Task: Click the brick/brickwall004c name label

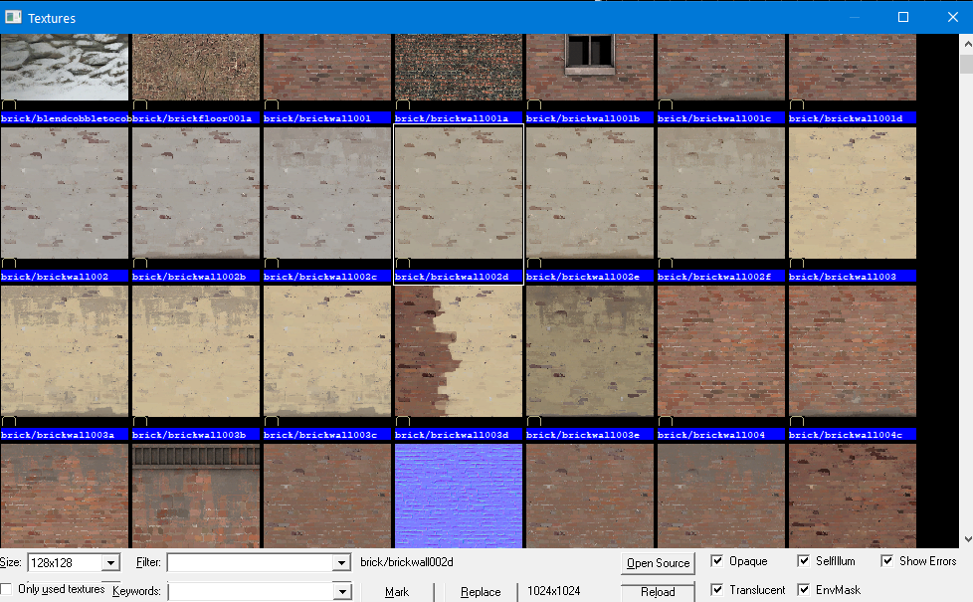Action: click(x=853, y=435)
